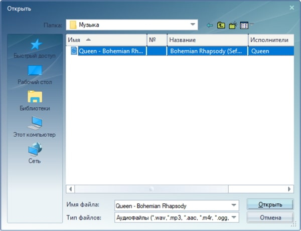Go back using the left arrow icon
The width and height of the screenshot is (301, 231).
(x=210, y=25)
